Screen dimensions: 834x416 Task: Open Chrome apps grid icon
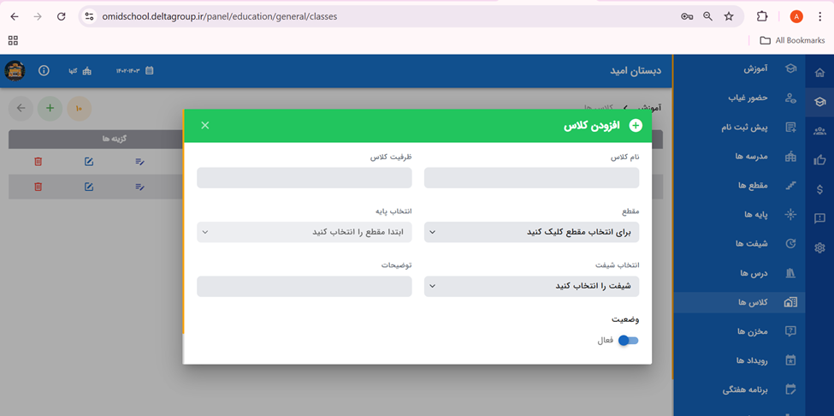pos(14,40)
